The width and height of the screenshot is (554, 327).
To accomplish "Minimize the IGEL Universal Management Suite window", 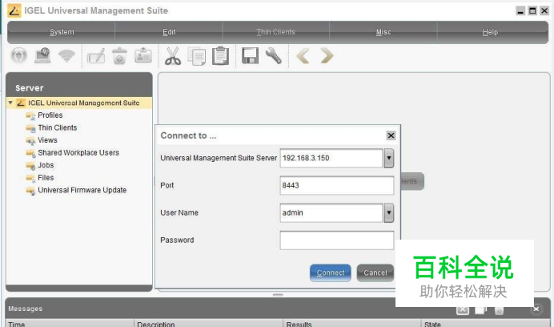I will (x=520, y=11).
